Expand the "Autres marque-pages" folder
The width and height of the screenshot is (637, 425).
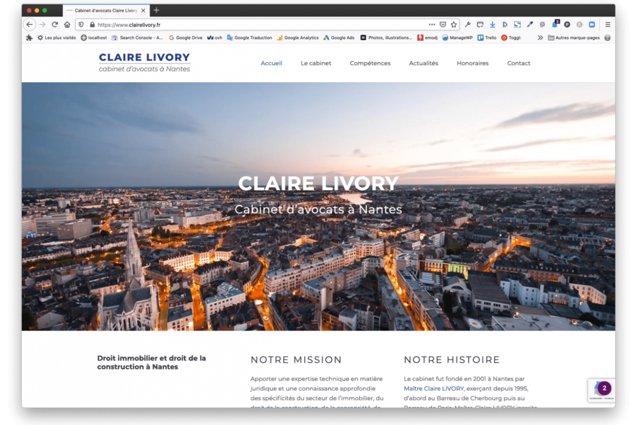point(576,38)
